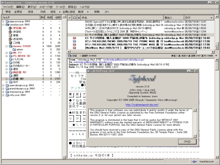Expand the 商店街 folder tree
220x165 pixels.
click(7, 72)
